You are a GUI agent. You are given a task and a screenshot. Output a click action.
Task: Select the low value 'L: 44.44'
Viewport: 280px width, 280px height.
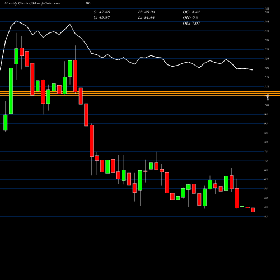[147, 18]
